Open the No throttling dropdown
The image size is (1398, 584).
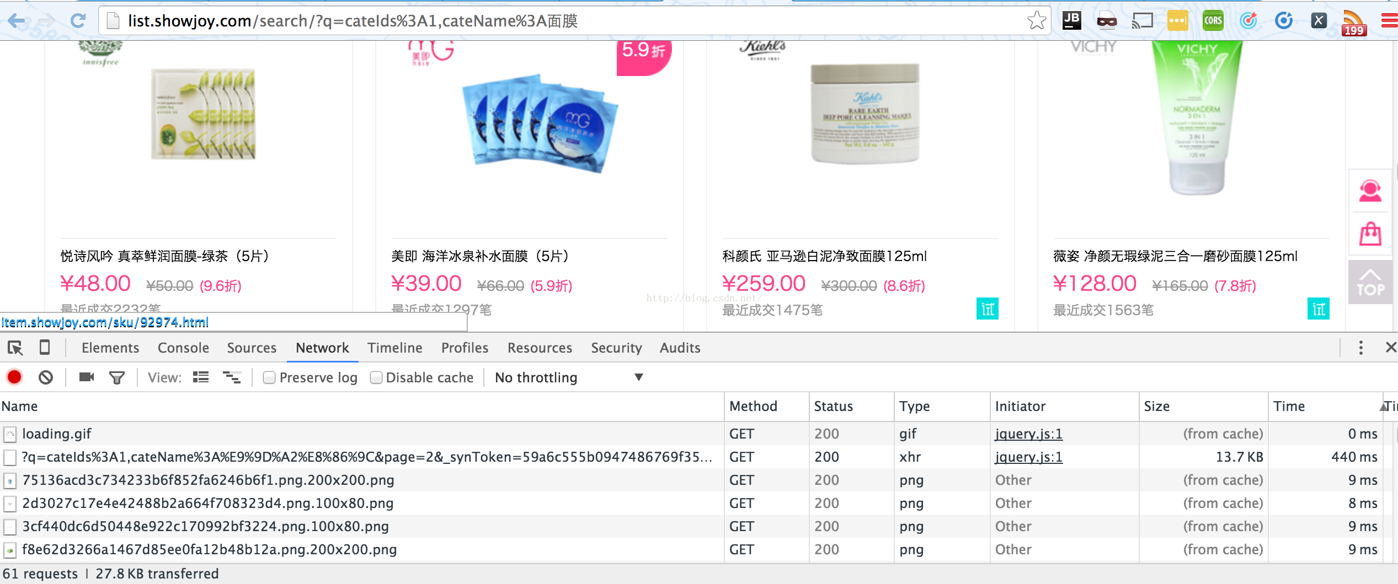[x=569, y=377]
